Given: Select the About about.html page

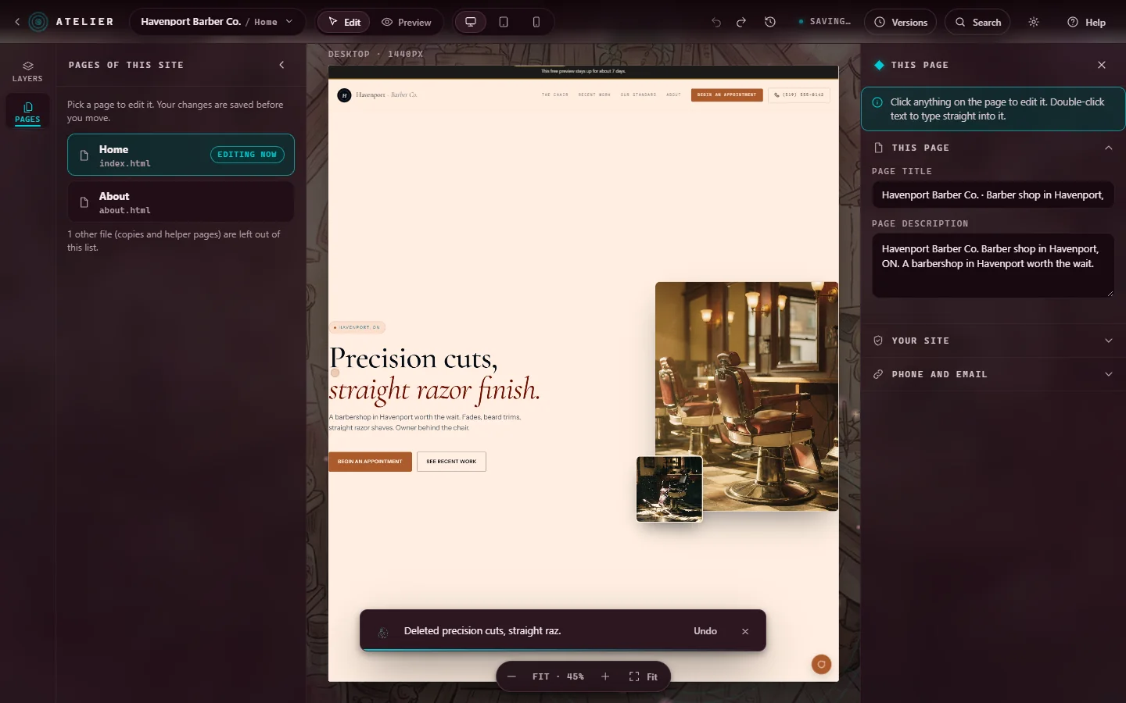Looking at the screenshot, I should point(181,202).
